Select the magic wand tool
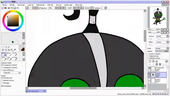 [9, 47]
